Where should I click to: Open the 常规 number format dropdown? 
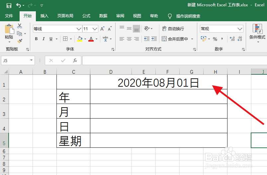pos(240,29)
